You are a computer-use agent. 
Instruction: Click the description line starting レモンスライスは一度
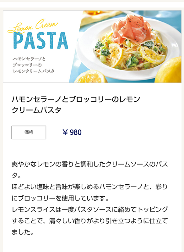[x=90, y=210]
